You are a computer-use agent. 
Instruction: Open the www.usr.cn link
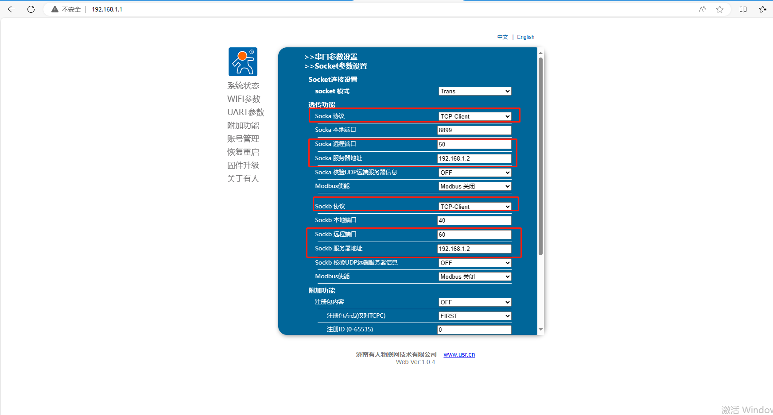(459, 354)
